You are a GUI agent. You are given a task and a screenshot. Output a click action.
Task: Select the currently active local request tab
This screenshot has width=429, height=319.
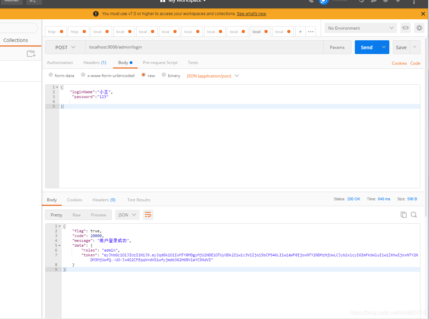point(260,31)
